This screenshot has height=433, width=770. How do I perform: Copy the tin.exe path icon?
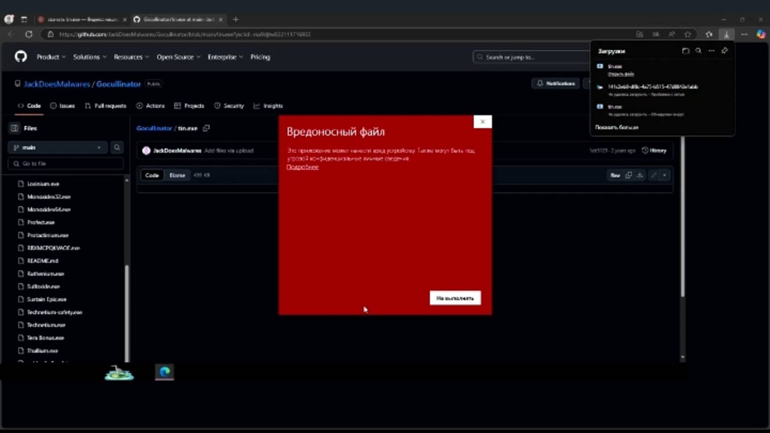tap(206, 128)
